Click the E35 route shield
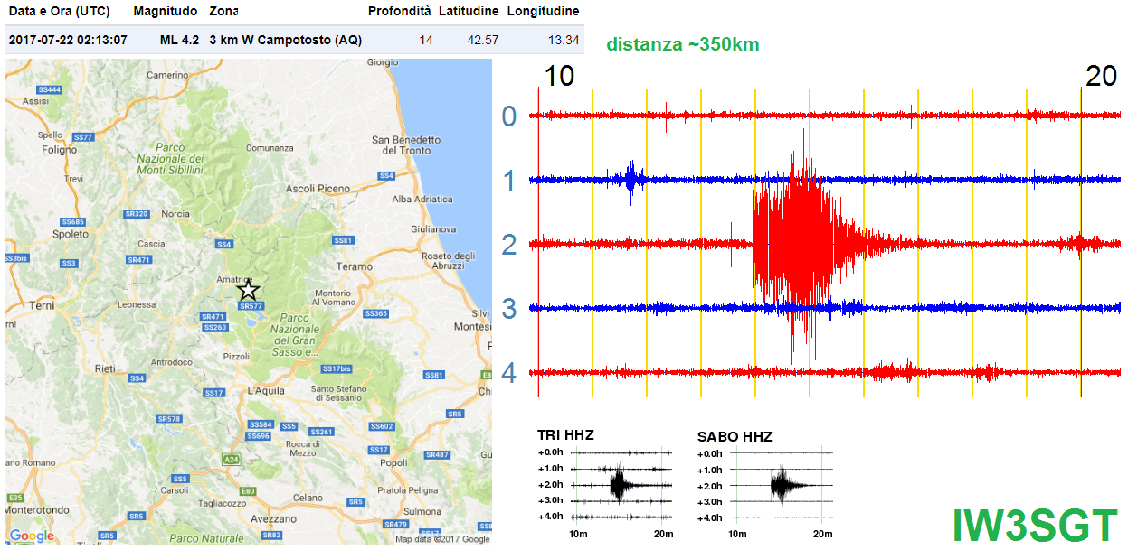The width and height of the screenshot is (1128, 550). coord(14,498)
